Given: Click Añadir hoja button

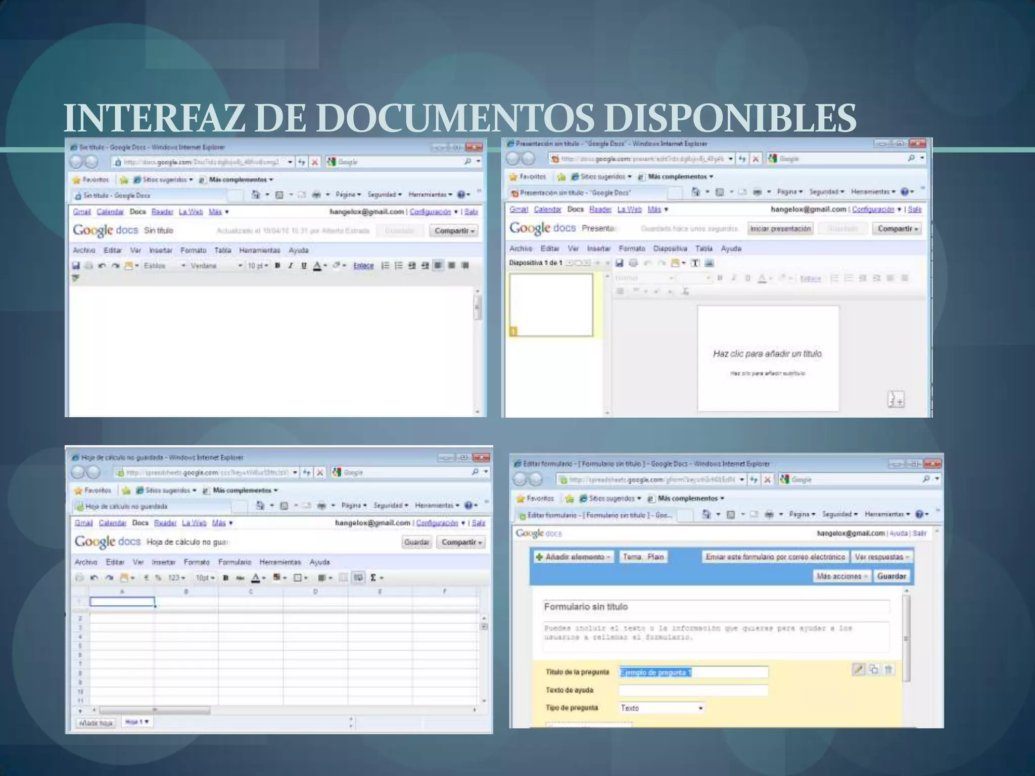Looking at the screenshot, I should tap(96, 723).
